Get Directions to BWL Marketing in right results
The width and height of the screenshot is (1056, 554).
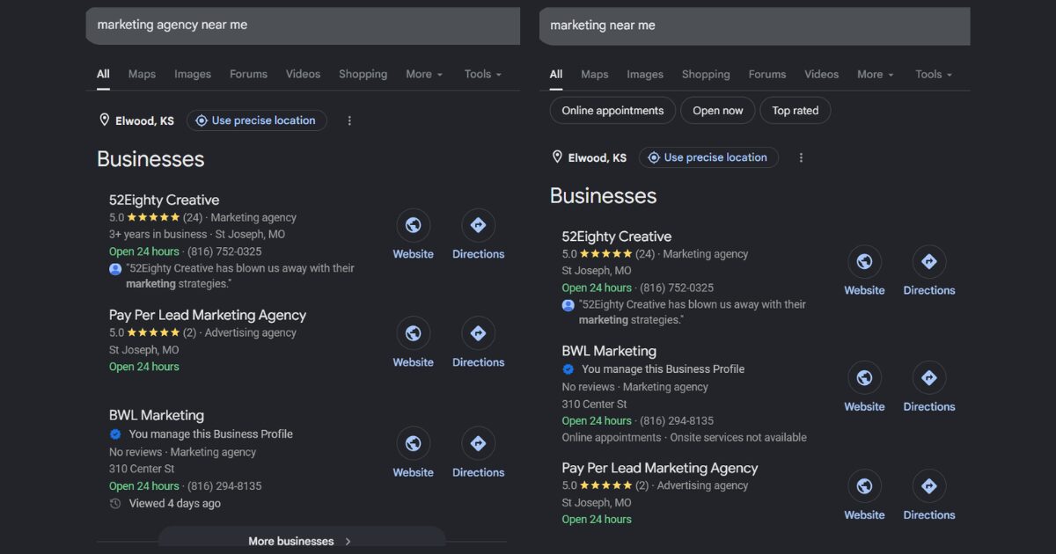929,378
